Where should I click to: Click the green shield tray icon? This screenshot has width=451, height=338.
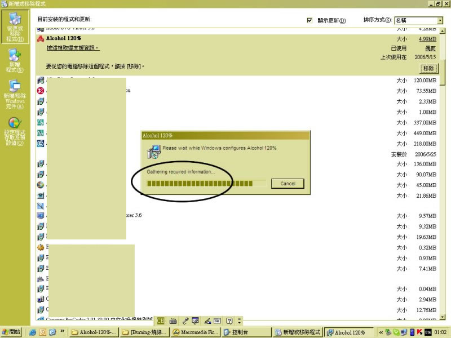(x=396, y=332)
